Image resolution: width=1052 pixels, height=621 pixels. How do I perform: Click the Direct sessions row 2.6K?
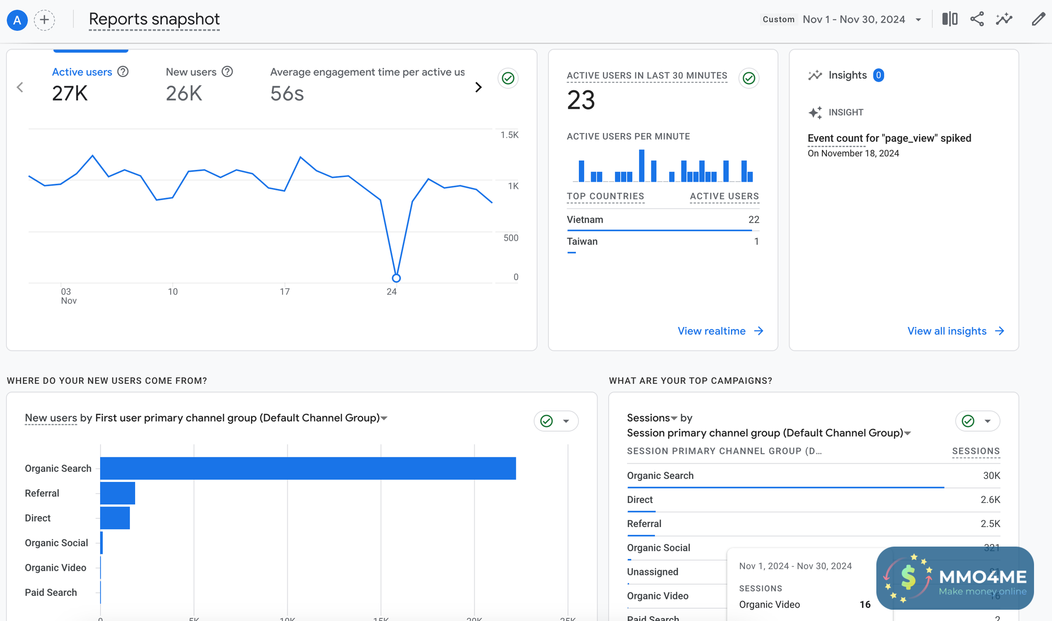[814, 500]
